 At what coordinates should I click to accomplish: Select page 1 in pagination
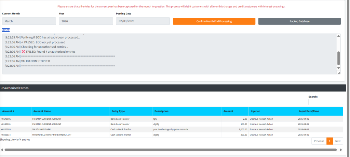[329, 141]
